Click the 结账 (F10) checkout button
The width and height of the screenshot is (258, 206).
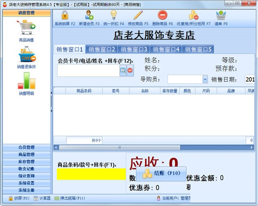coord(161,174)
